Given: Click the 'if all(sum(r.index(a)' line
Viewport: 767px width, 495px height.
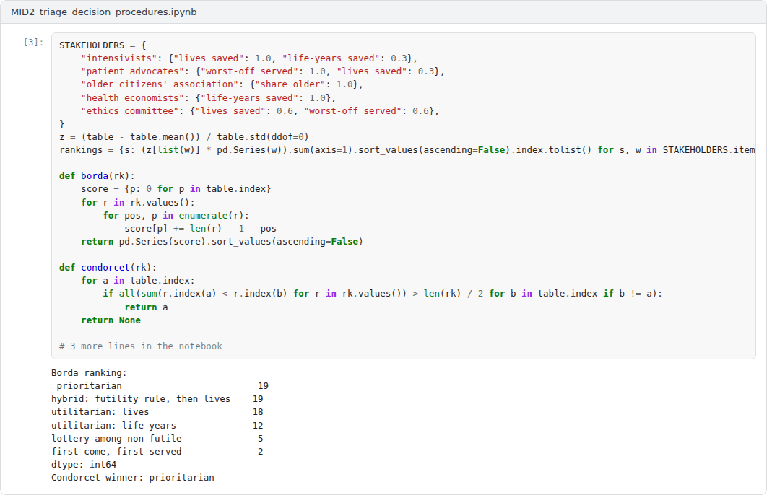Looking at the screenshot, I should point(383,294).
